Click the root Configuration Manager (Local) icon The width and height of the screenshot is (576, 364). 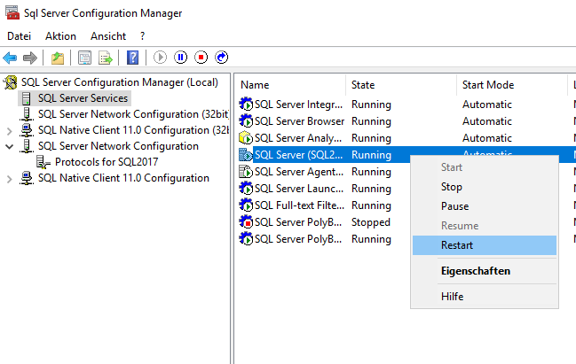click(x=11, y=82)
